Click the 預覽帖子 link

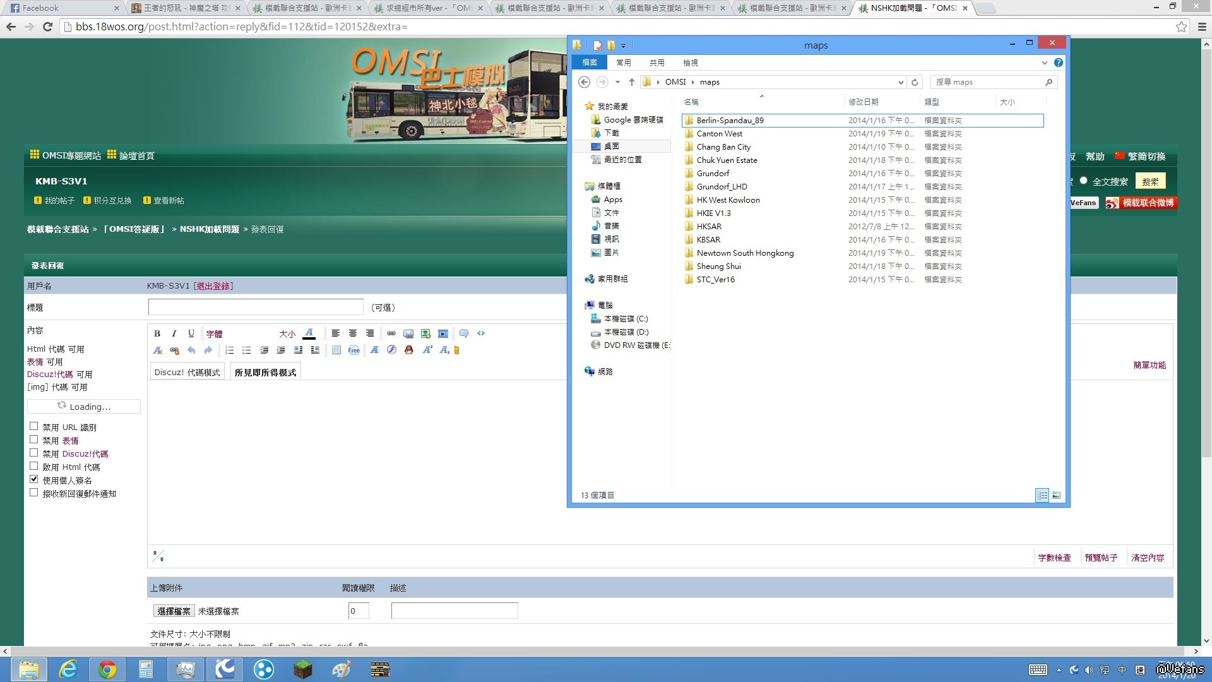tap(1100, 558)
